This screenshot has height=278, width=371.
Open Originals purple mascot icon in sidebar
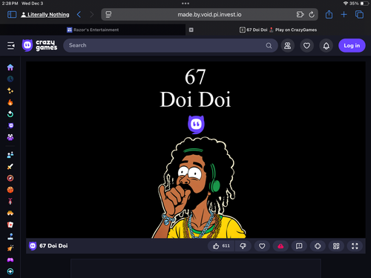(10, 125)
